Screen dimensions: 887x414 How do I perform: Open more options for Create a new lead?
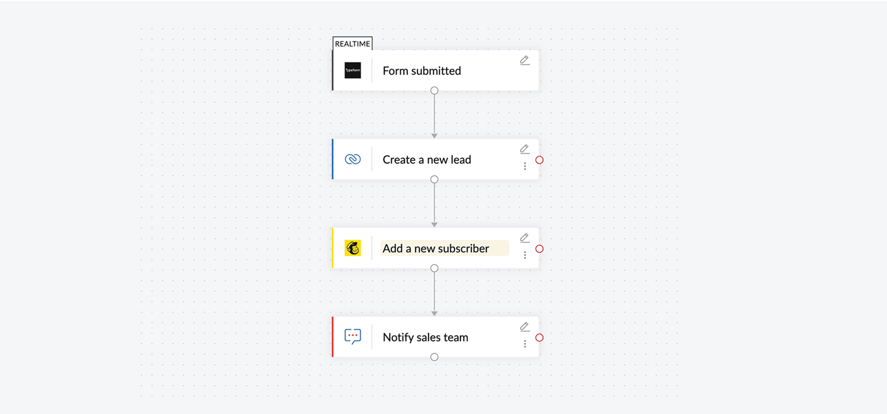tap(525, 166)
